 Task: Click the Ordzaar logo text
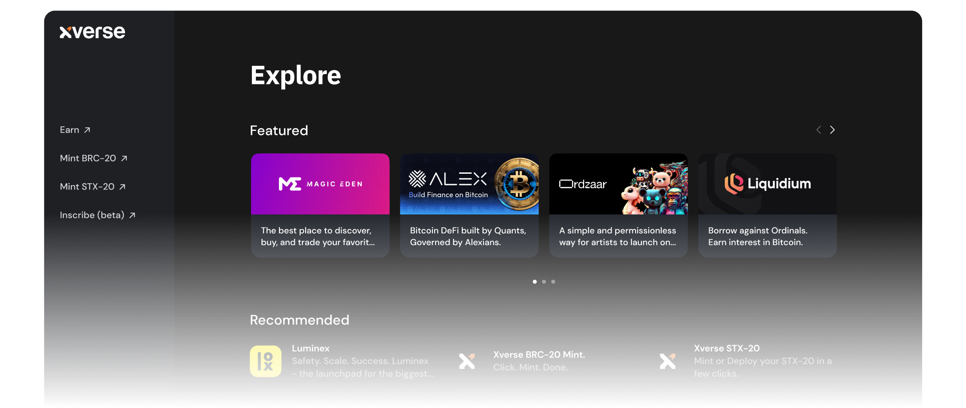point(583,184)
